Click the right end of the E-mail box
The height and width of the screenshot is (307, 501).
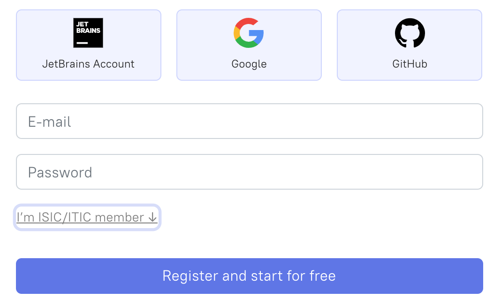469,121
